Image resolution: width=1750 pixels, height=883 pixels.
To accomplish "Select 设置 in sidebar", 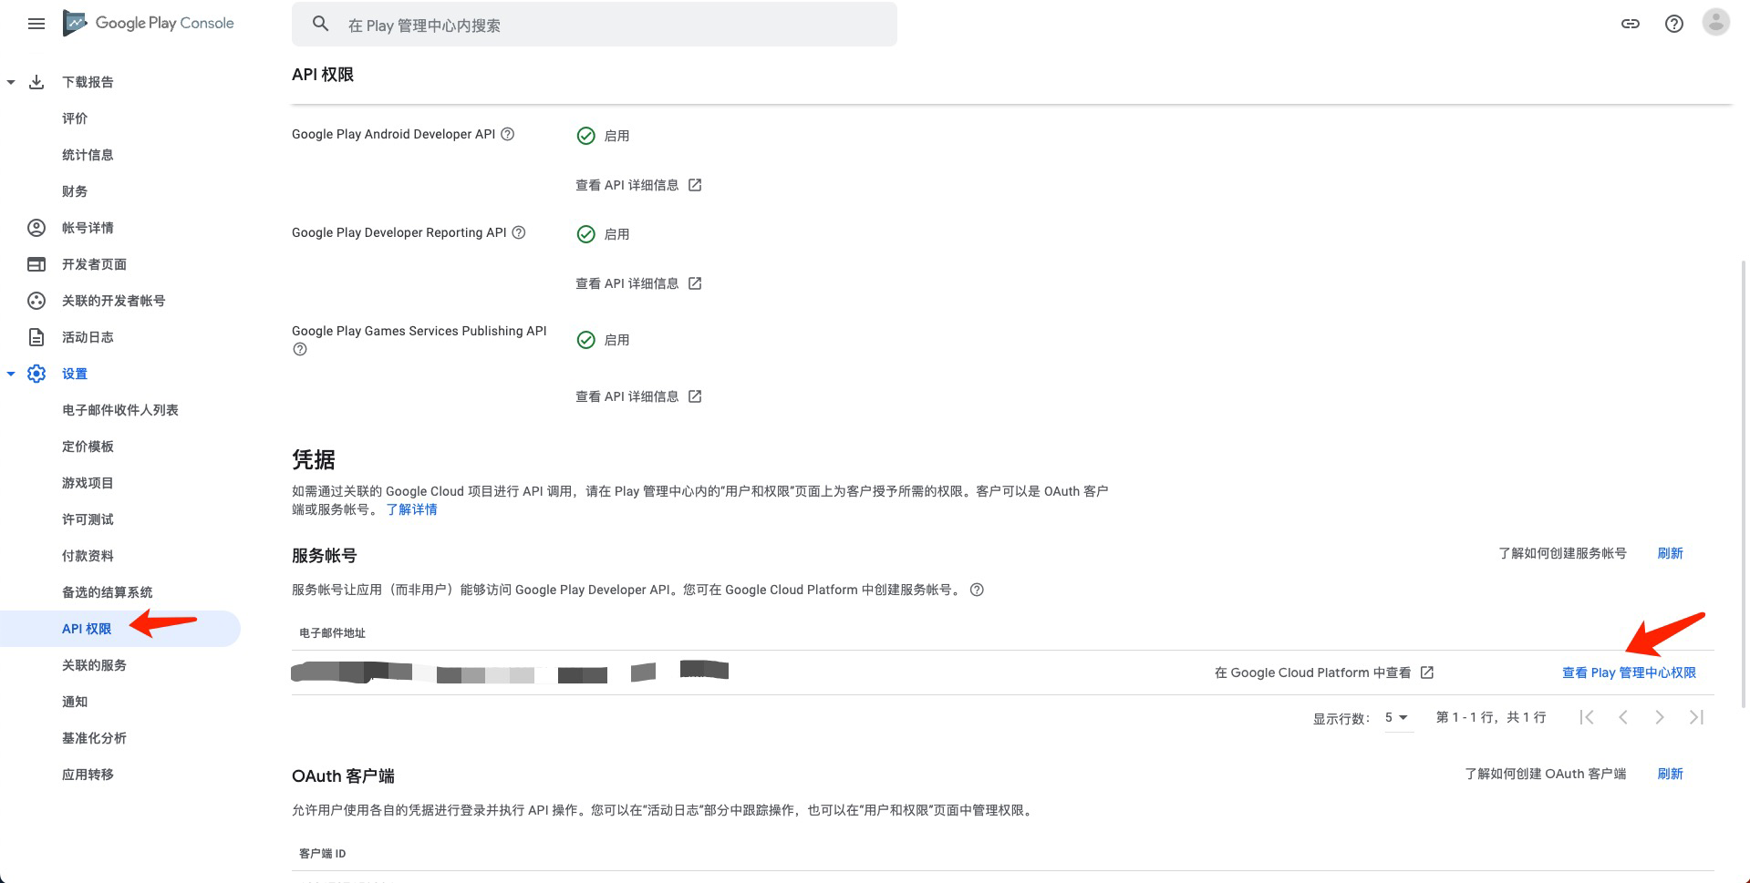I will [75, 374].
